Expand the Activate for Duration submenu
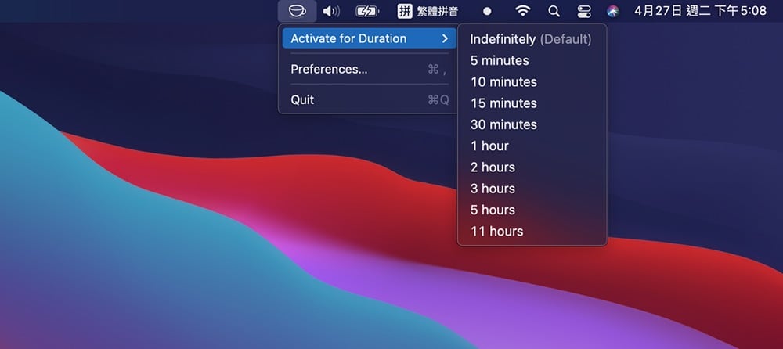The image size is (783, 349). pyautogui.click(x=369, y=38)
